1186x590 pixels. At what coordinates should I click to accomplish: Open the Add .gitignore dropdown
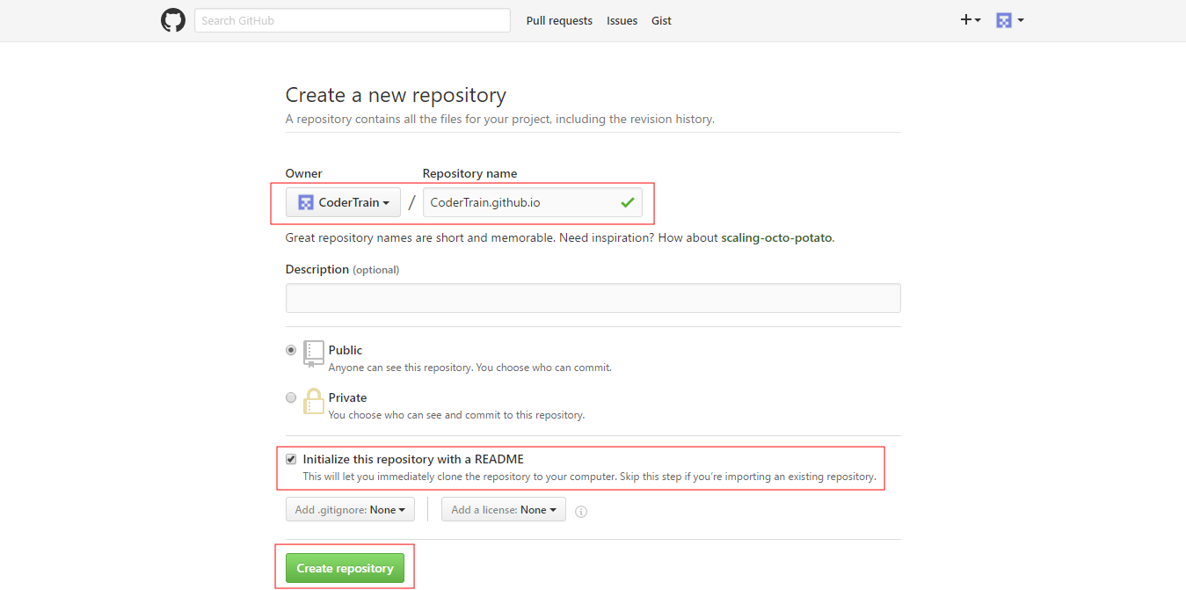(350, 510)
